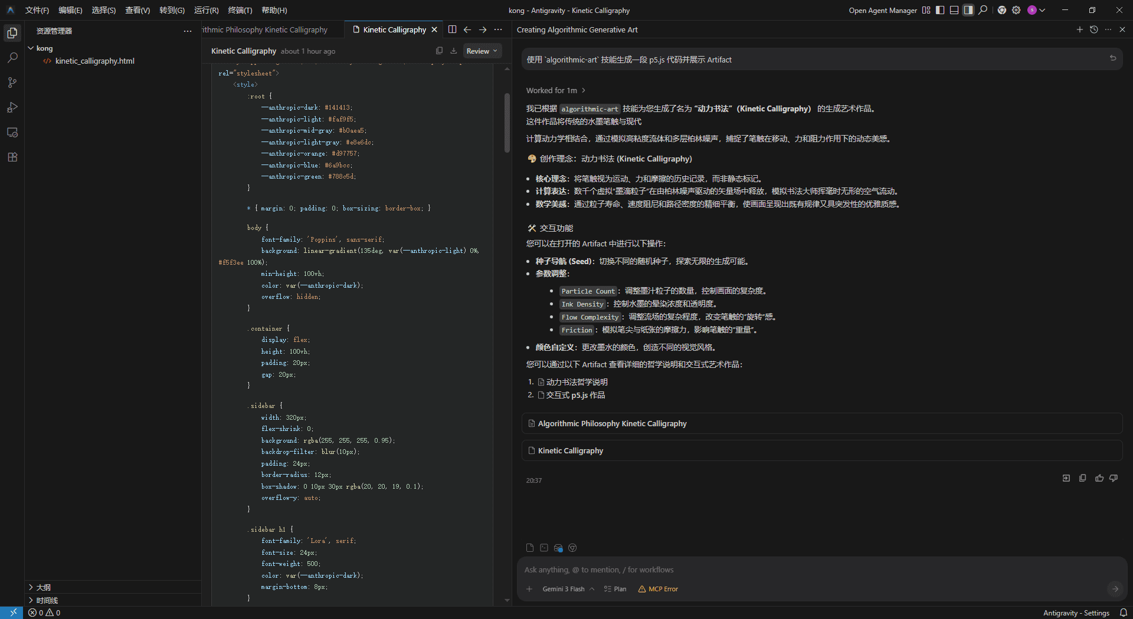This screenshot has width=1133, height=619.
Task: Open the Review dropdown
Action: tap(482, 51)
